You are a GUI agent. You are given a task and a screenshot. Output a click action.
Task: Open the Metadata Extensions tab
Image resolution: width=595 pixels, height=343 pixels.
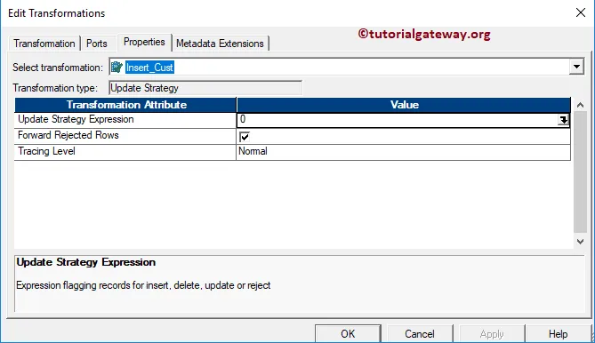tap(220, 44)
